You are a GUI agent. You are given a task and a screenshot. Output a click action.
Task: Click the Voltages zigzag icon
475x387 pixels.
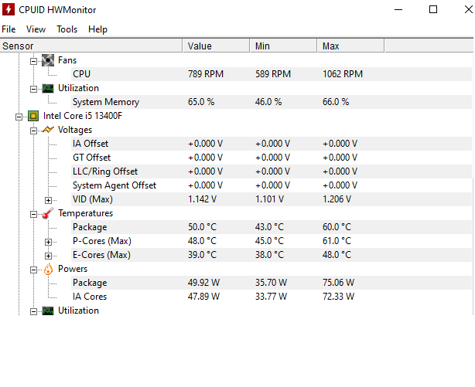coord(48,130)
